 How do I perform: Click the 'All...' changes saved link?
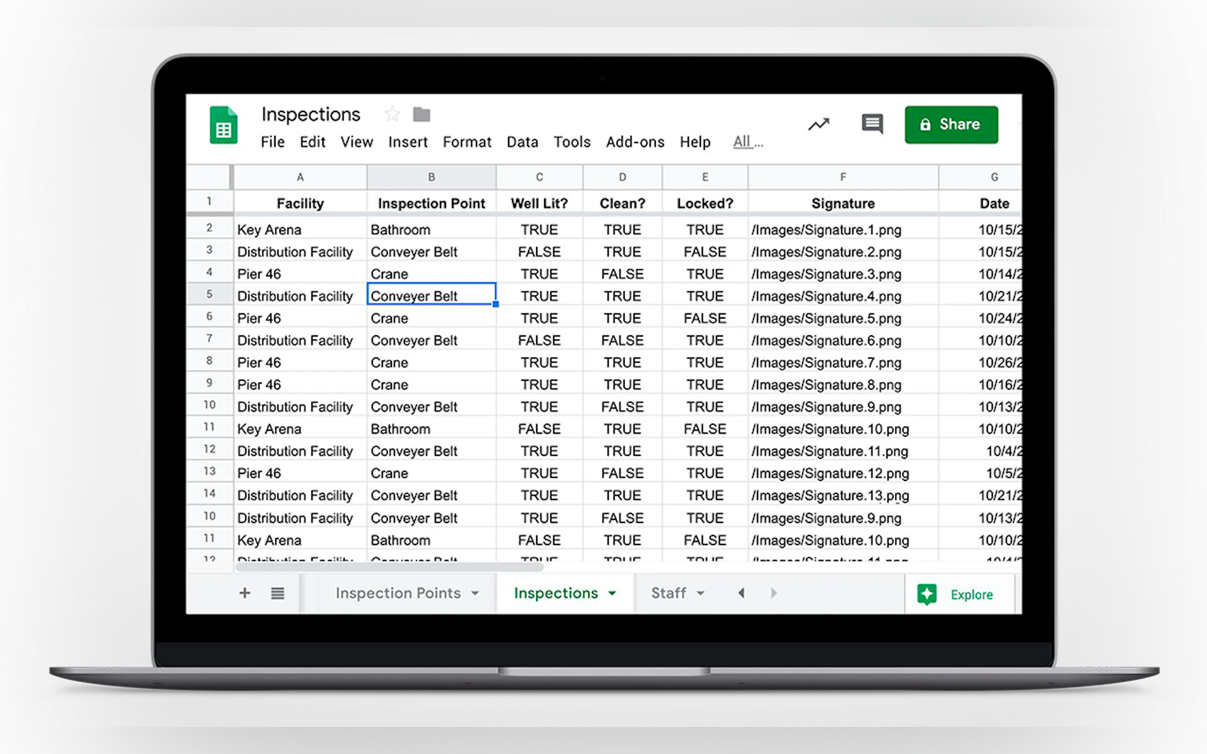click(747, 142)
